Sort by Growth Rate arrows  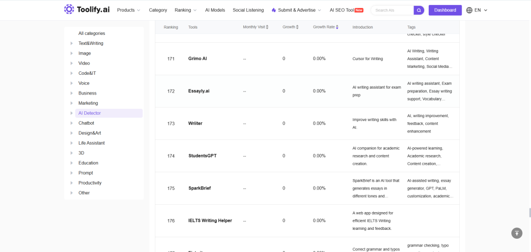[337, 27]
